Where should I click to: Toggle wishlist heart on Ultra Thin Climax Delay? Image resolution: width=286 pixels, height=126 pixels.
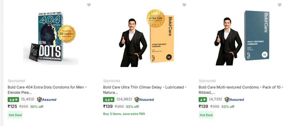(x=184, y=5)
